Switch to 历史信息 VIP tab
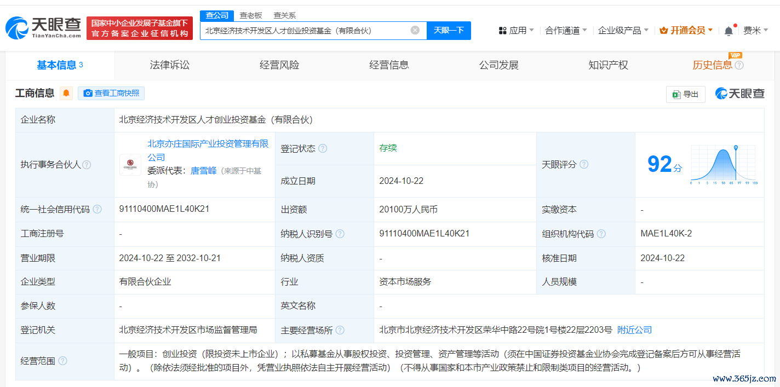 click(712, 65)
